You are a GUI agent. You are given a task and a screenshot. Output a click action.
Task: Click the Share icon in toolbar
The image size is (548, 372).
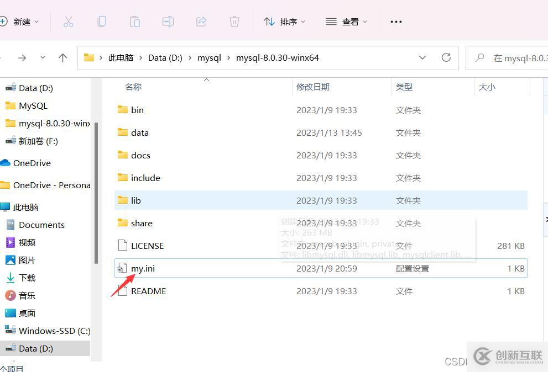[201, 22]
